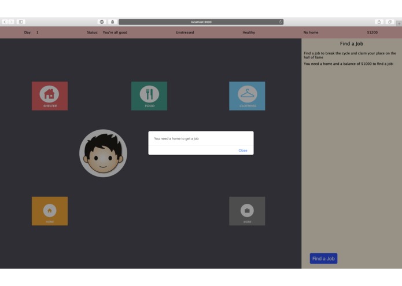Go forward in browser history
Viewport: 402px width, 286px height.
[x=11, y=22]
